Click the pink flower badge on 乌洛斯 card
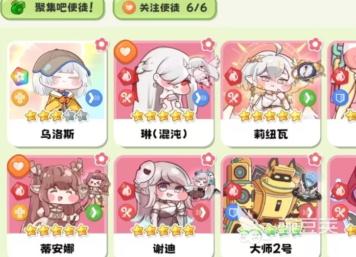 pyautogui.click(x=102, y=44)
